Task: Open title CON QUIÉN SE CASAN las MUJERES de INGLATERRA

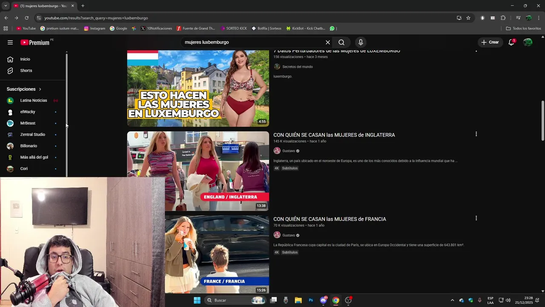Action: point(334,135)
